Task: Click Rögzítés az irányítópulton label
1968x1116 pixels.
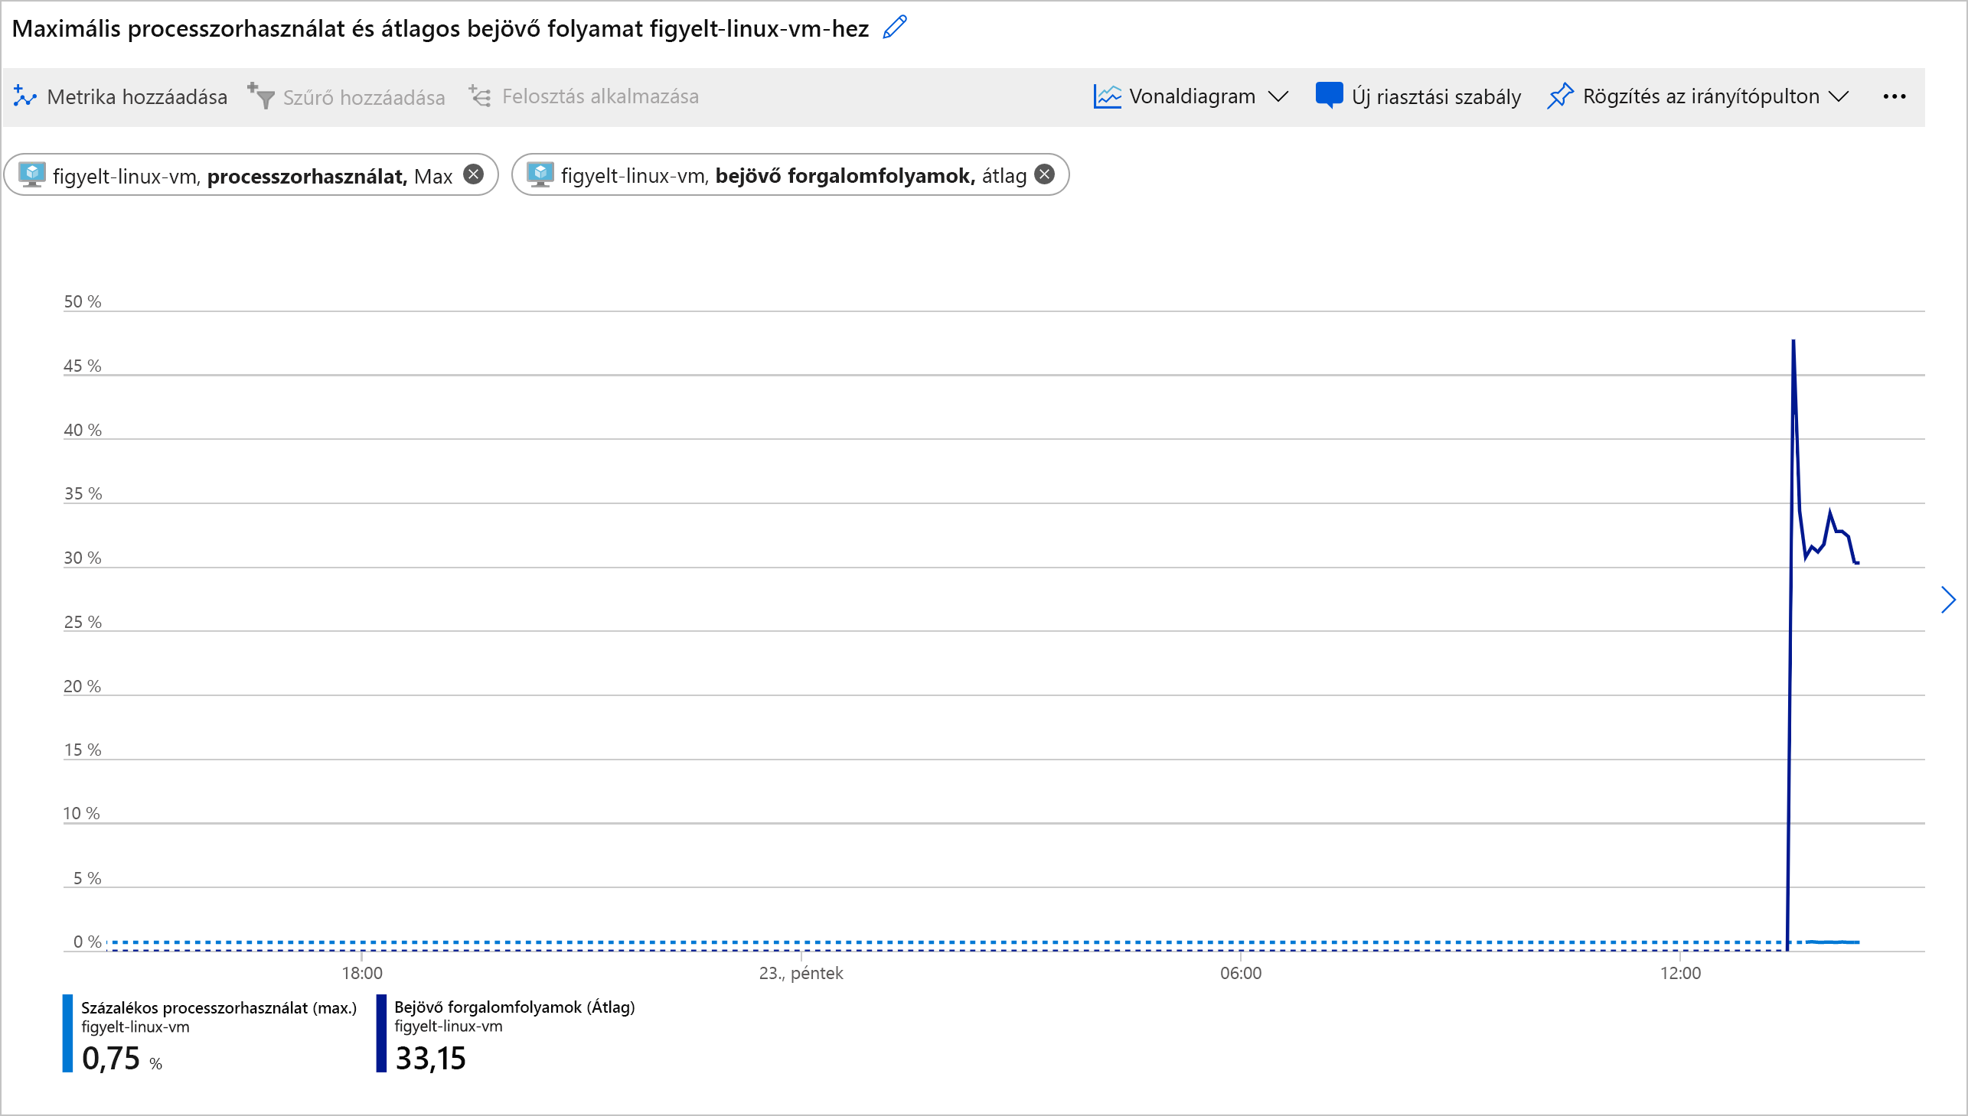Action: [1700, 96]
